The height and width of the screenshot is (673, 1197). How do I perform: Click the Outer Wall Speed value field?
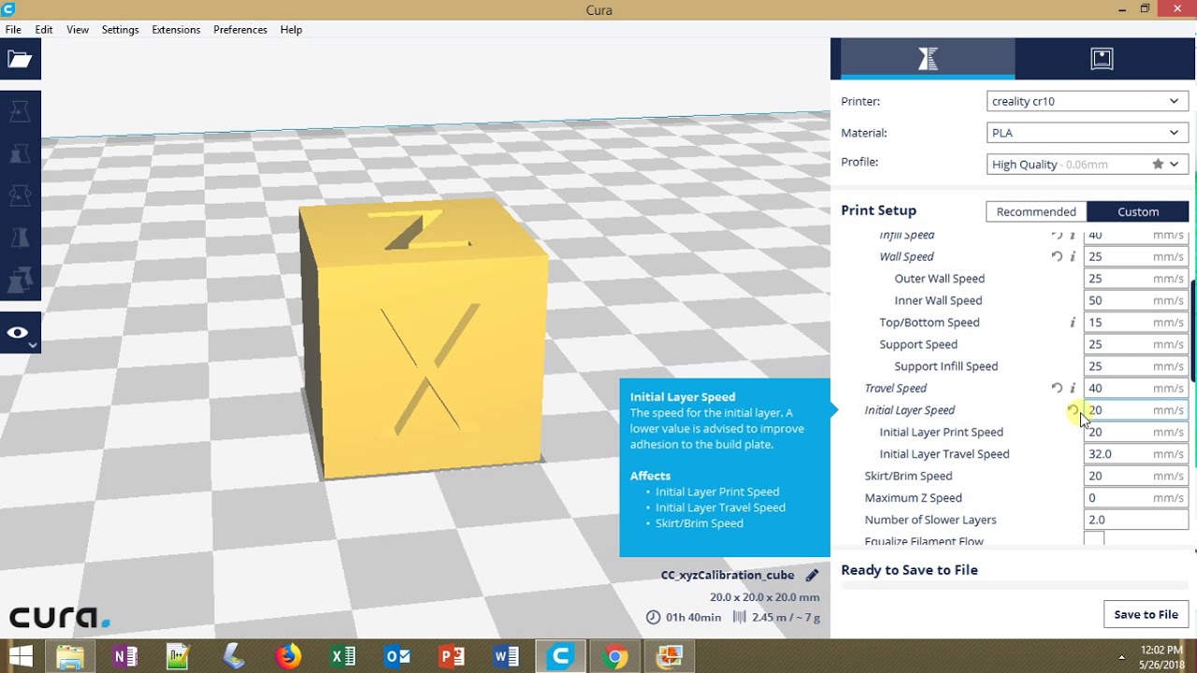coord(1136,279)
